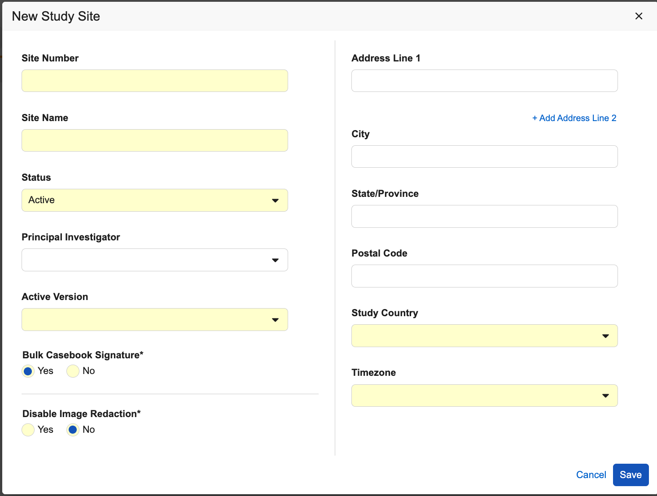Image resolution: width=657 pixels, height=496 pixels.
Task: Add Address Line 2 field
Action: [x=574, y=118]
